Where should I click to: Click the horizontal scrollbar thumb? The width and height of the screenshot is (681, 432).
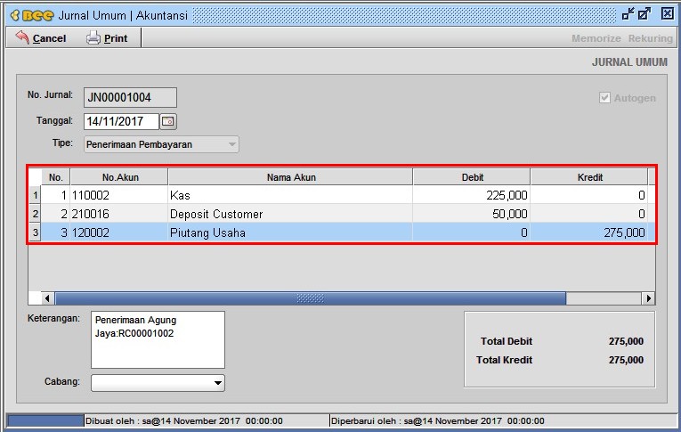tap(311, 298)
